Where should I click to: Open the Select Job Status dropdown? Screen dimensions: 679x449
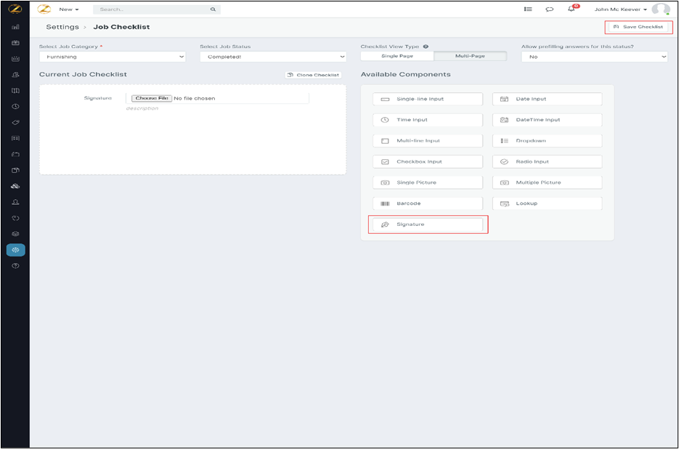point(273,57)
